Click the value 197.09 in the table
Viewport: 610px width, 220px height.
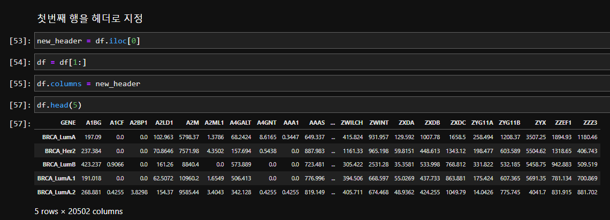[93, 136]
